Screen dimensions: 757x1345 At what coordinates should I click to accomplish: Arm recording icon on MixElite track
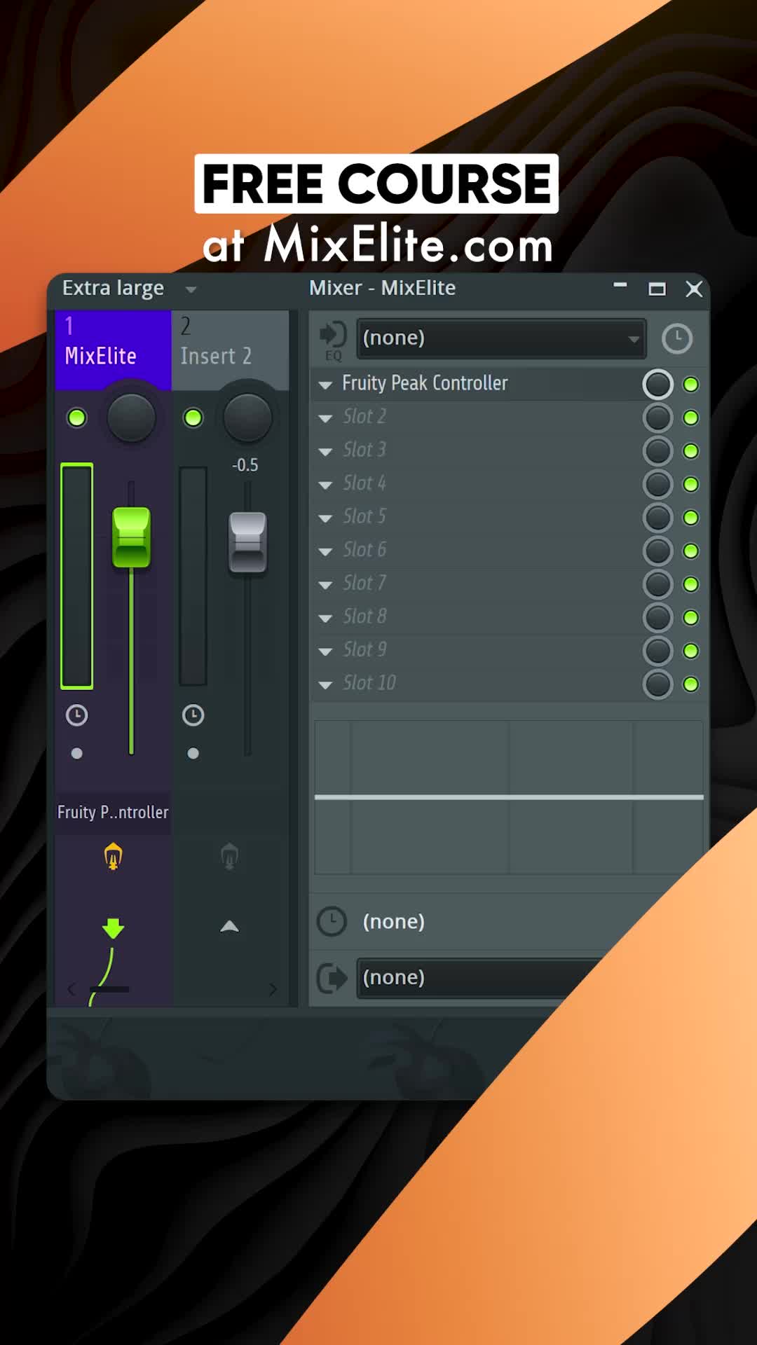click(113, 856)
